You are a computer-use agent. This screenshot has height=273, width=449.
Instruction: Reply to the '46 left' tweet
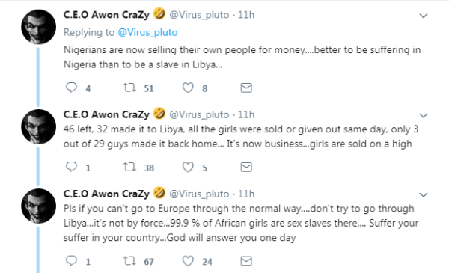point(71,167)
